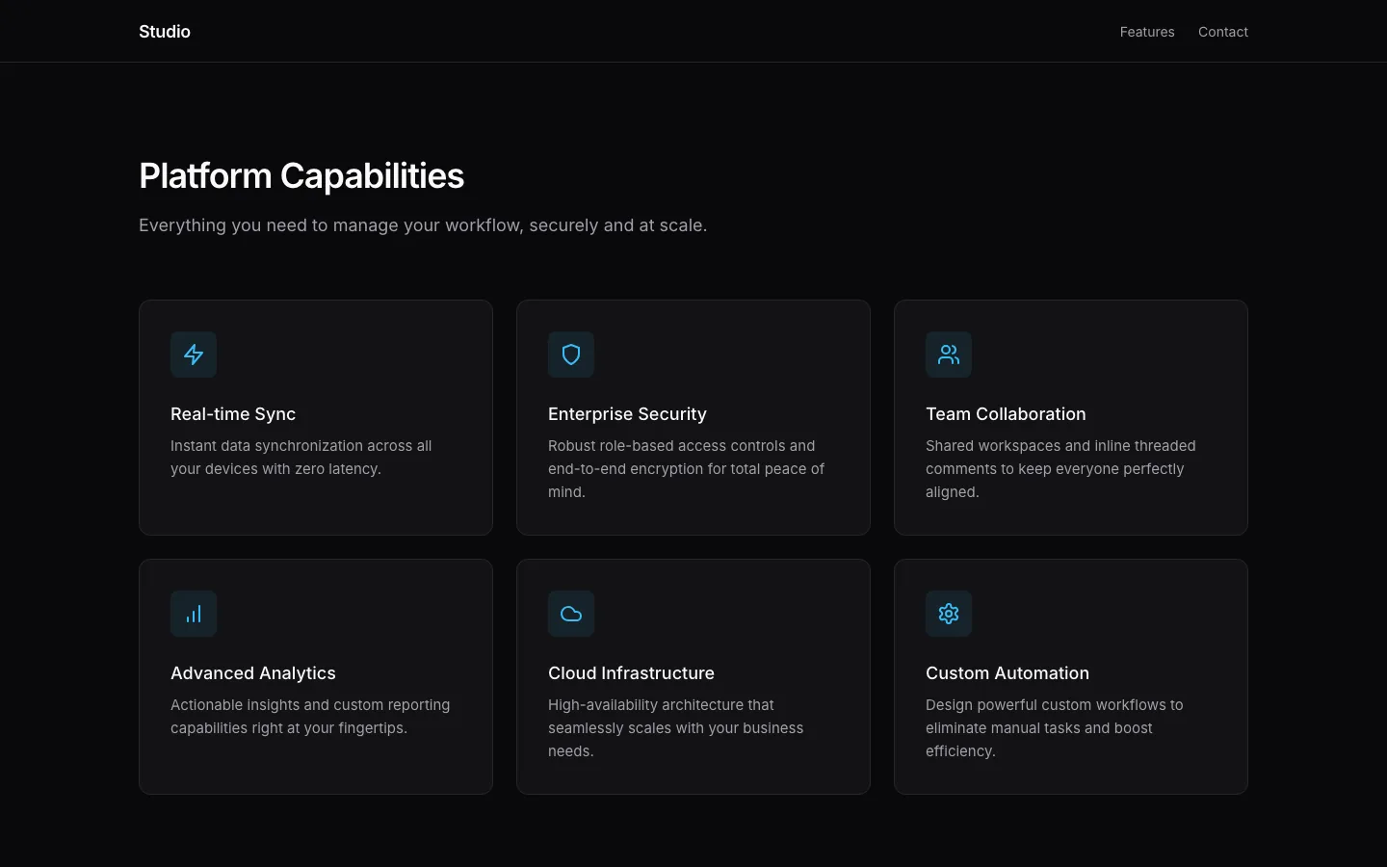Click 'Robust role-based access controls' description

(x=687, y=469)
